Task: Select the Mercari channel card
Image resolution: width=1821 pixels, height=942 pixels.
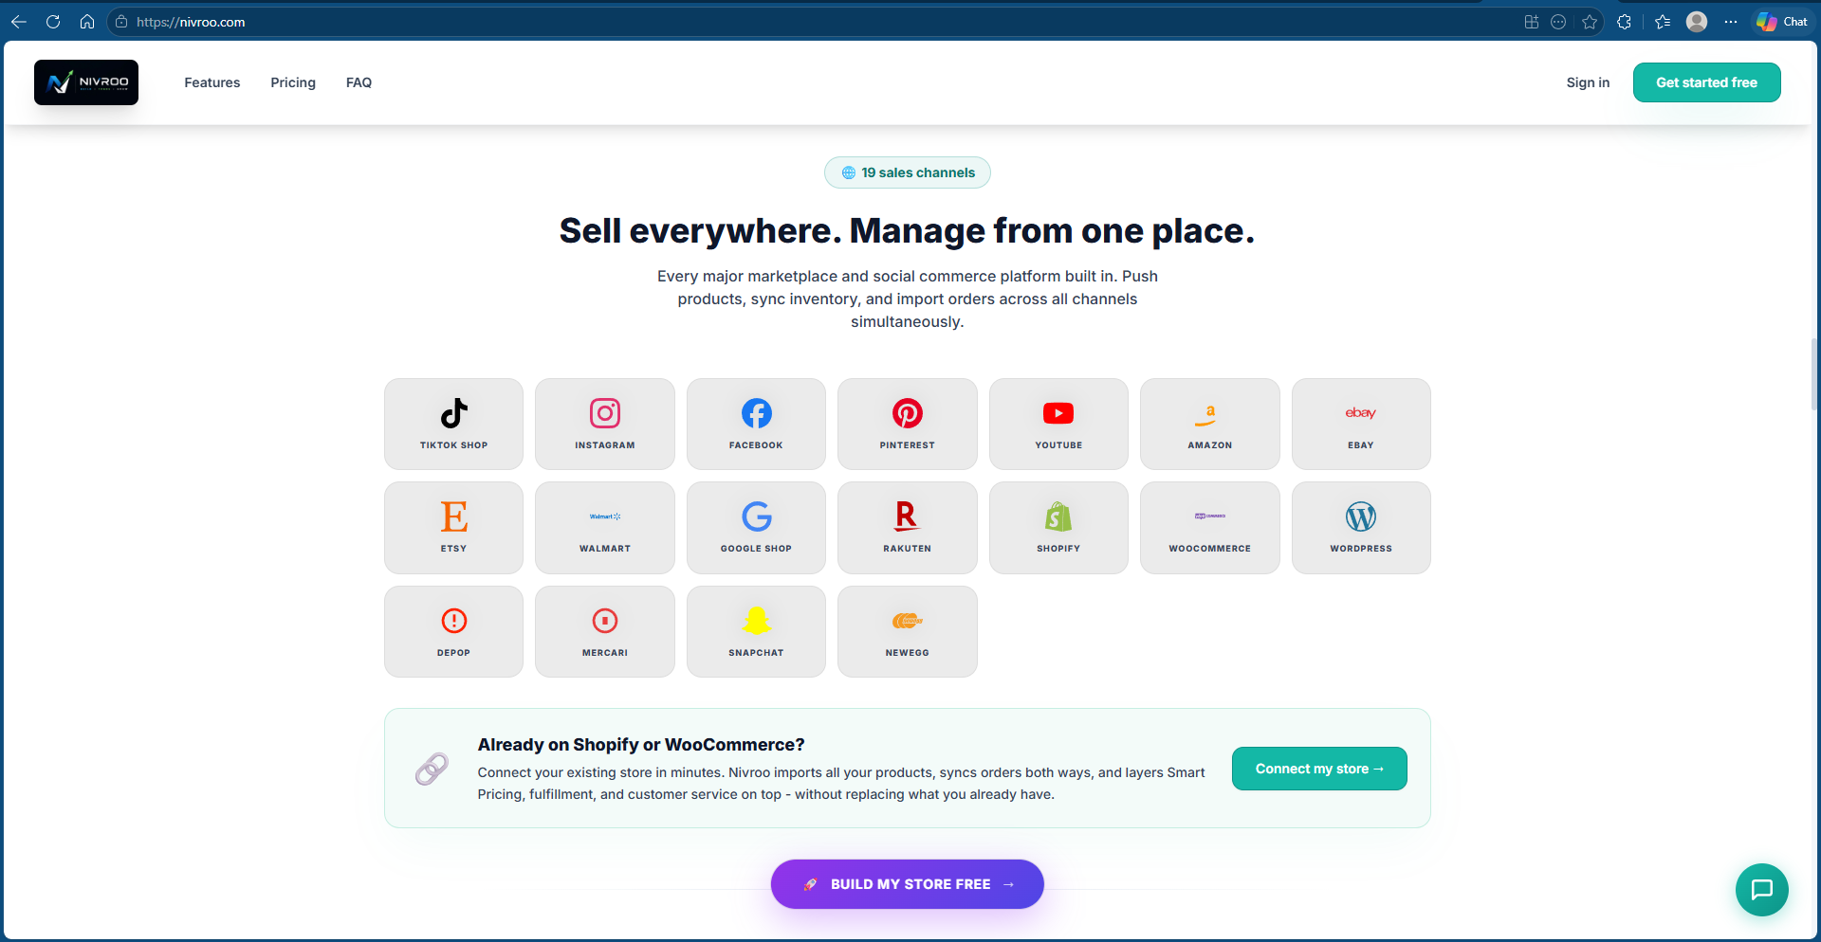Action: [x=605, y=631]
